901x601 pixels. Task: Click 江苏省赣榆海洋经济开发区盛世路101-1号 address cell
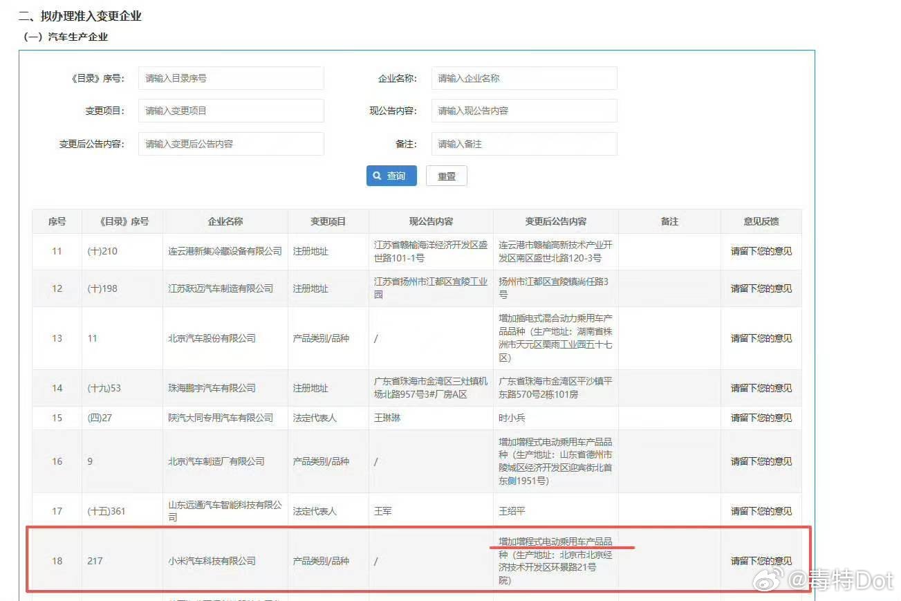click(x=431, y=251)
